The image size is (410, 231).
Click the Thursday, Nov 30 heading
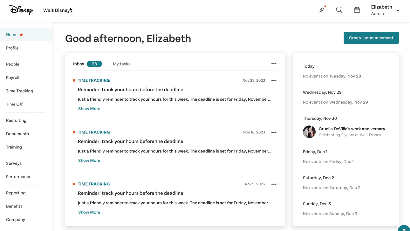click(x=320, y=118)
